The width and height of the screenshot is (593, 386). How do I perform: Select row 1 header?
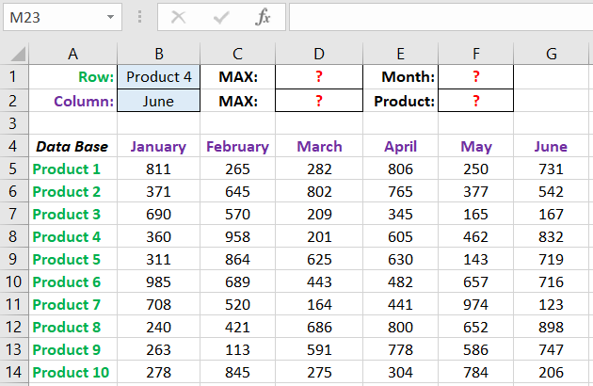14,77
